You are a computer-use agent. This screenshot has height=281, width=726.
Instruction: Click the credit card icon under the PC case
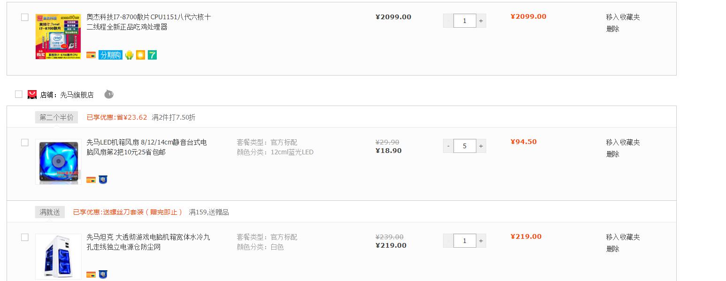(x=91, y=274)
